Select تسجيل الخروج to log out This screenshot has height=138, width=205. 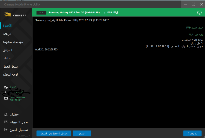tap(18, 130)
